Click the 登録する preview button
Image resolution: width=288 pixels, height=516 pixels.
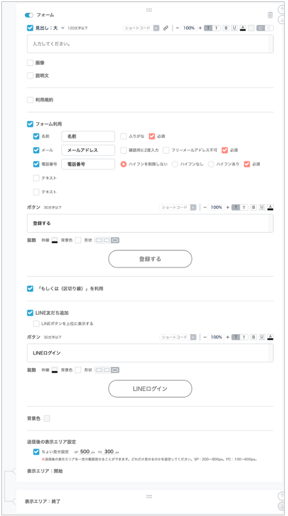[150, 259]
